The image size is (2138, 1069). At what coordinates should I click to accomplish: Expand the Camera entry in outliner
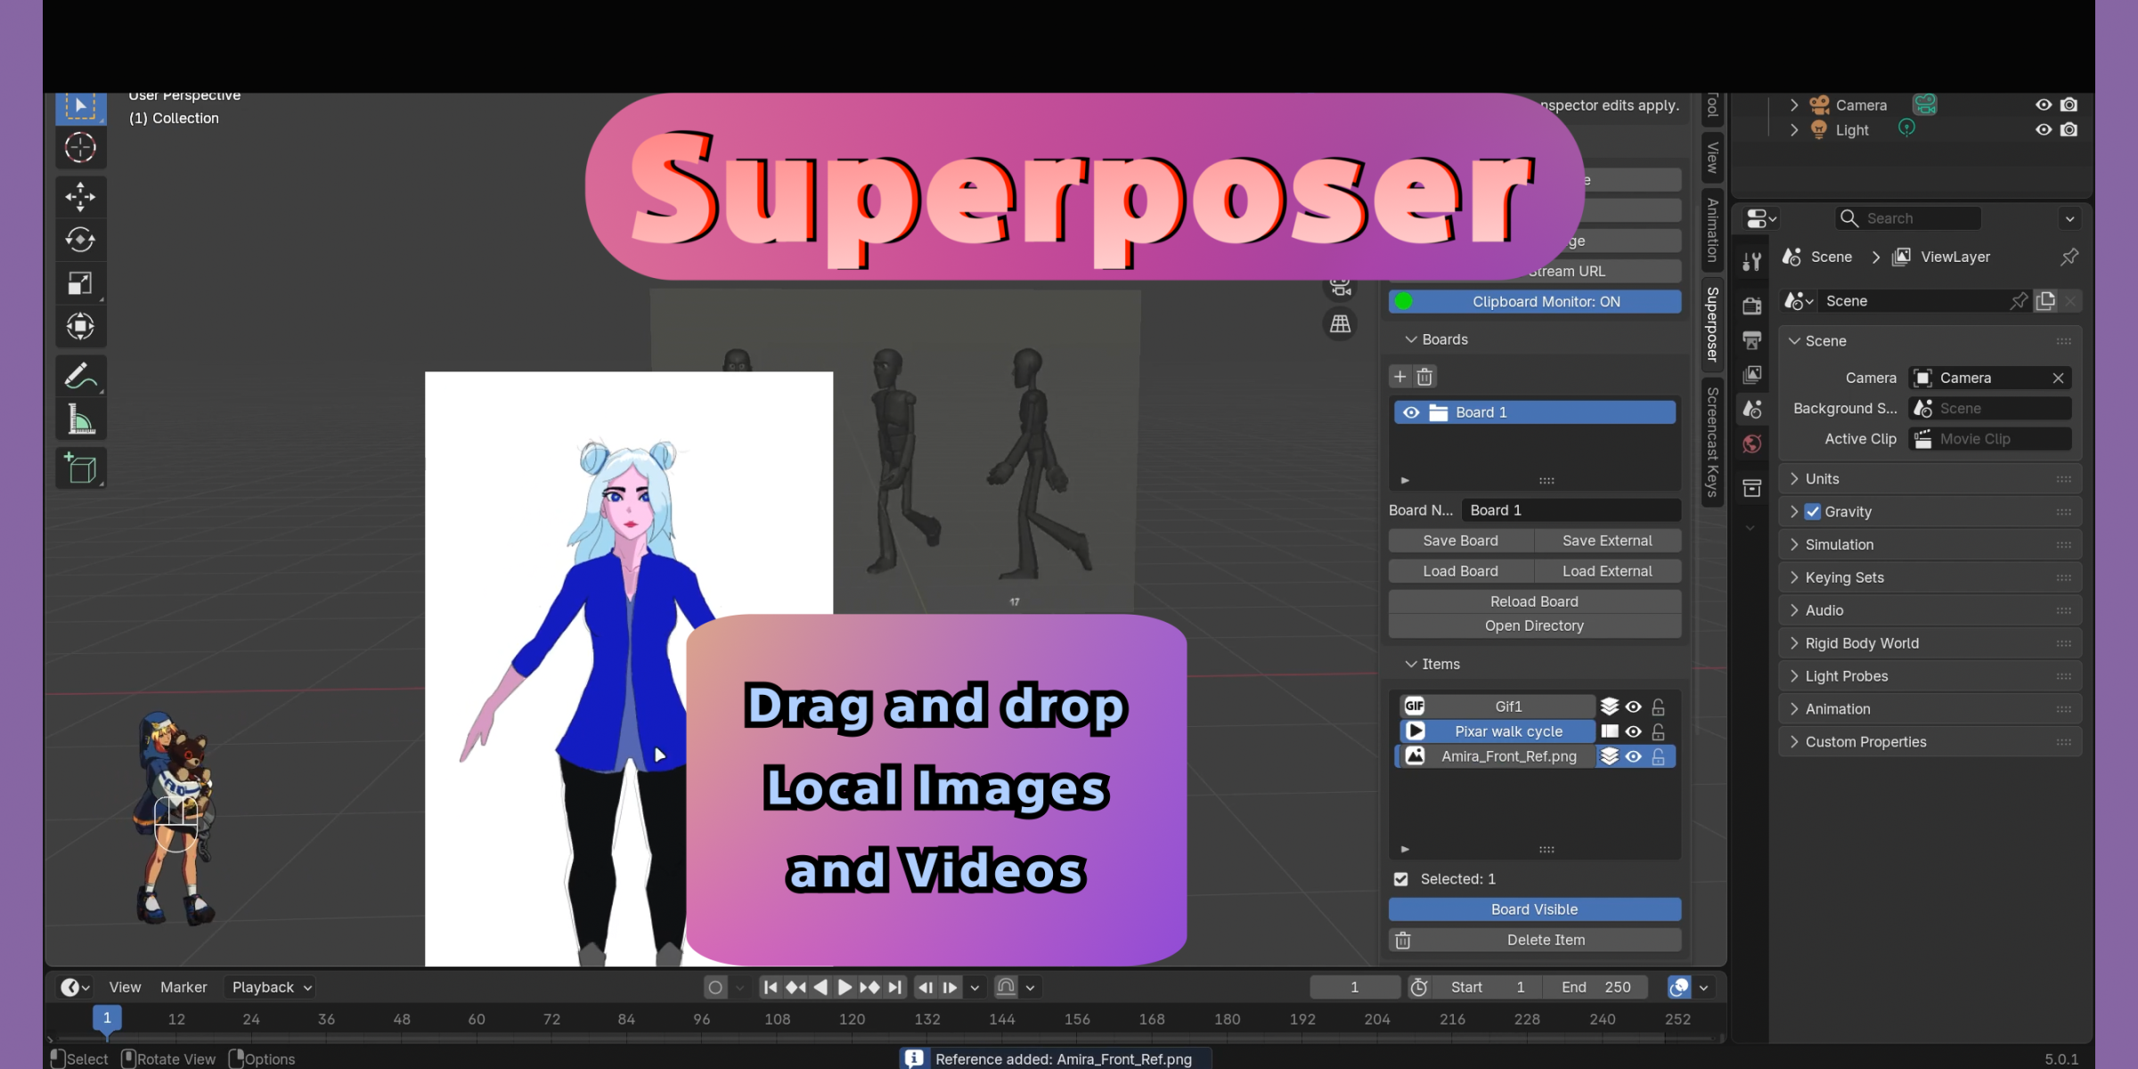tap(1794, 105)
